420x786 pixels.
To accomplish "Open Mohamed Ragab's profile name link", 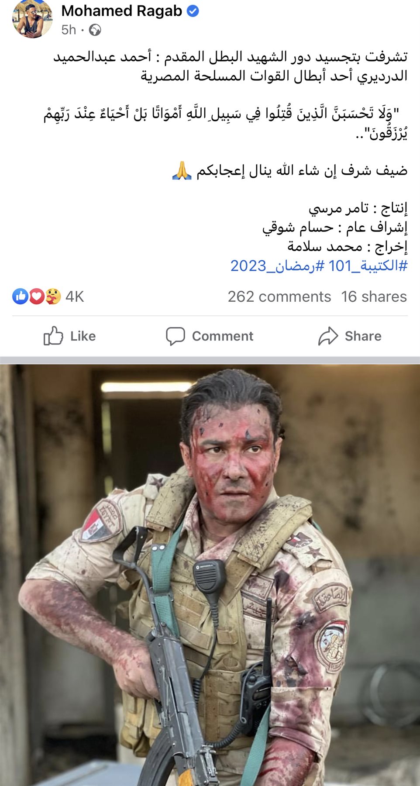I will 121,11.
